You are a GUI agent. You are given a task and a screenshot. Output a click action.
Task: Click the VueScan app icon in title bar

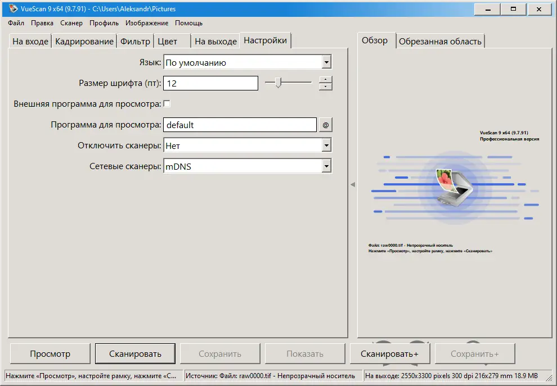point(13,8)
